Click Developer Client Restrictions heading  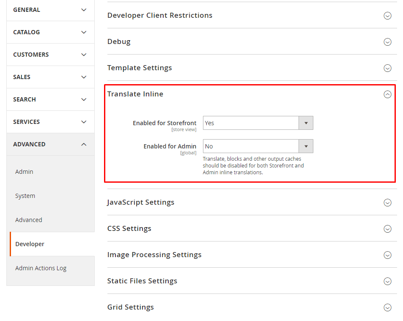tap(159, 15)
